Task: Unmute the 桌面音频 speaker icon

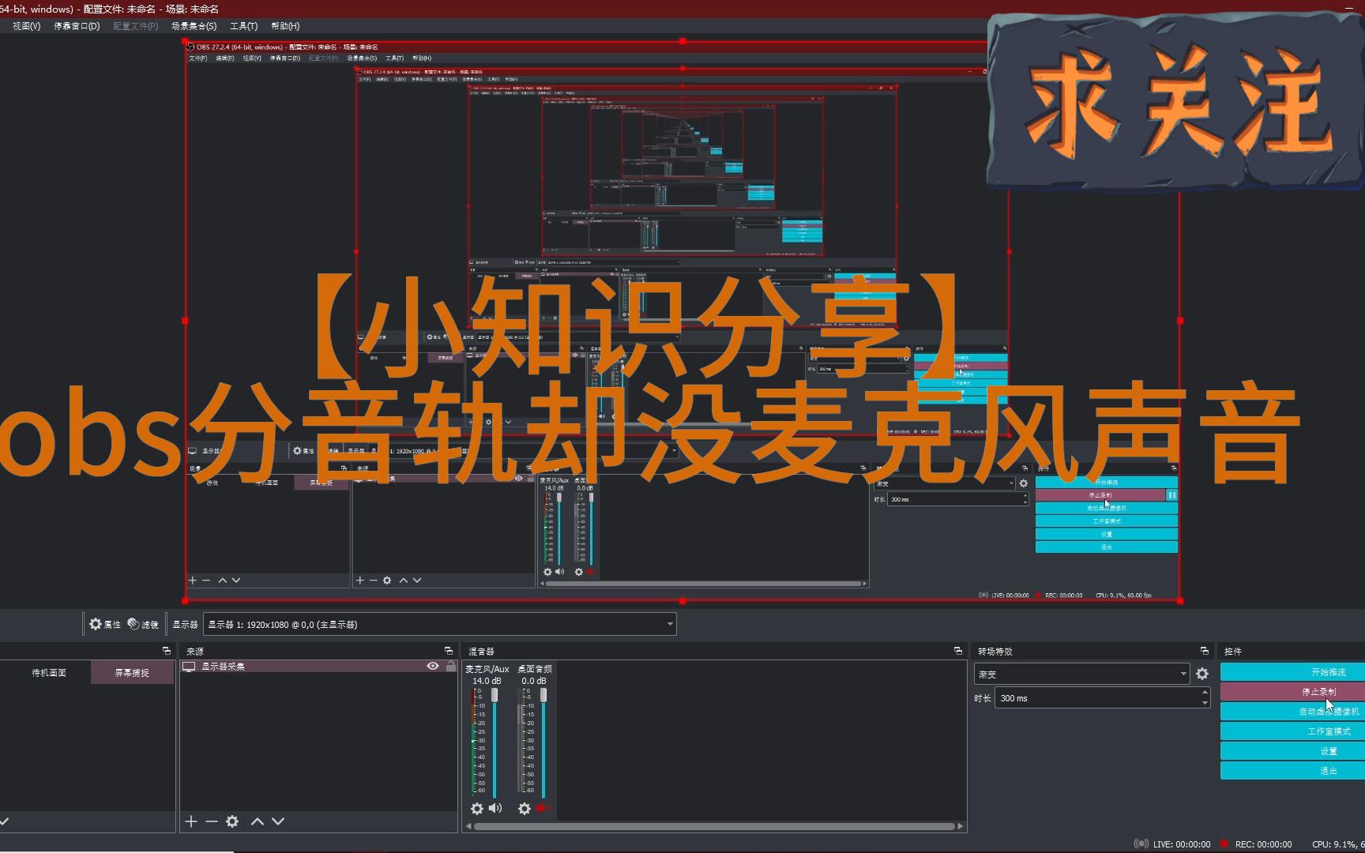Action: [x=543, y=809]
